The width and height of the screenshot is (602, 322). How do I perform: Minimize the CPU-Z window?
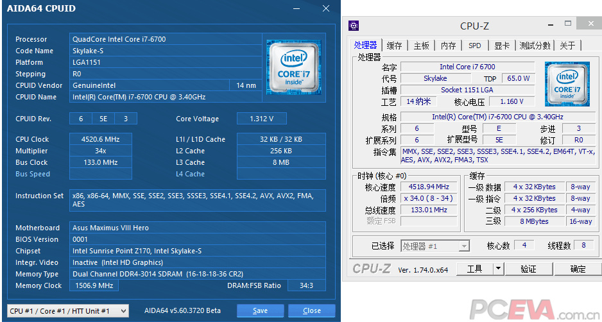(552, 24)
